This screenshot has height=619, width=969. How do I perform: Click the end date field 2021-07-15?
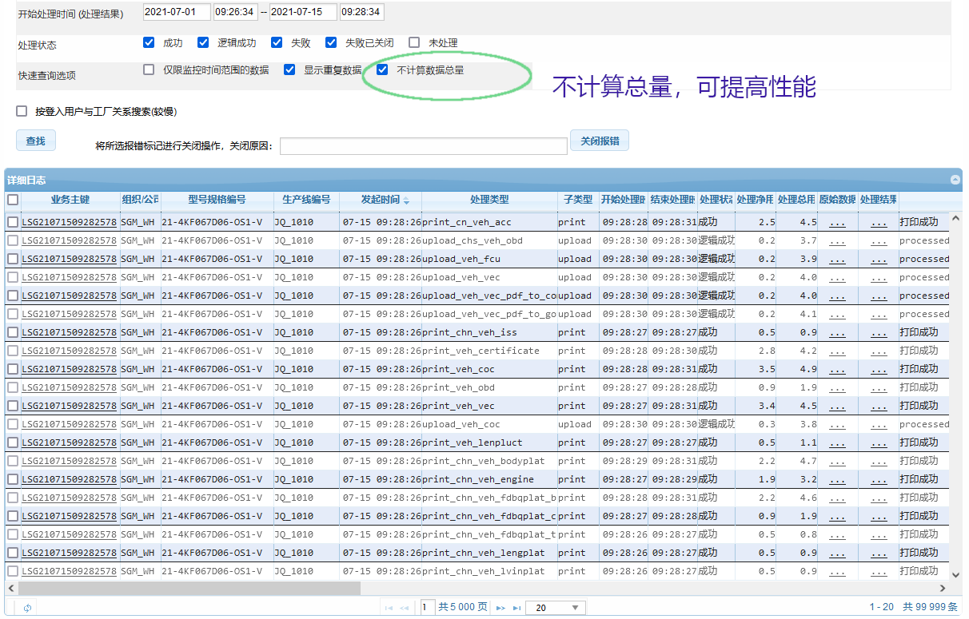click(303, 12)
